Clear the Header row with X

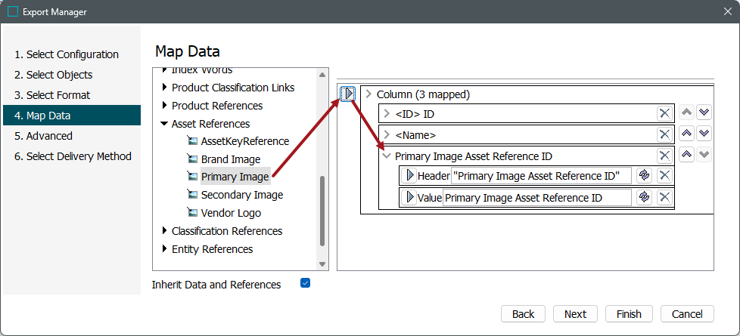(664, 176)
